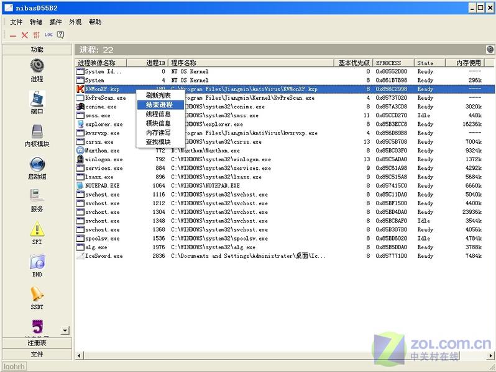Open the SPI warning icon

tap(37, 229)
